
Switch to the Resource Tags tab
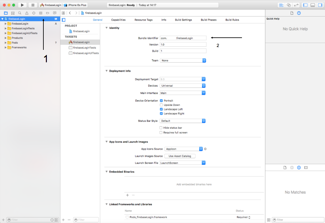[143, 20]
